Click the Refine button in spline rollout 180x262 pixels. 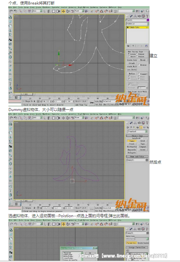point(132,74)
